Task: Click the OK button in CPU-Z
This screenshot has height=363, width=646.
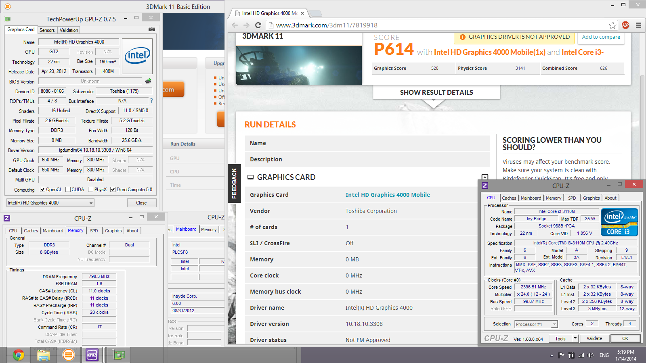Action: [625, 338]
